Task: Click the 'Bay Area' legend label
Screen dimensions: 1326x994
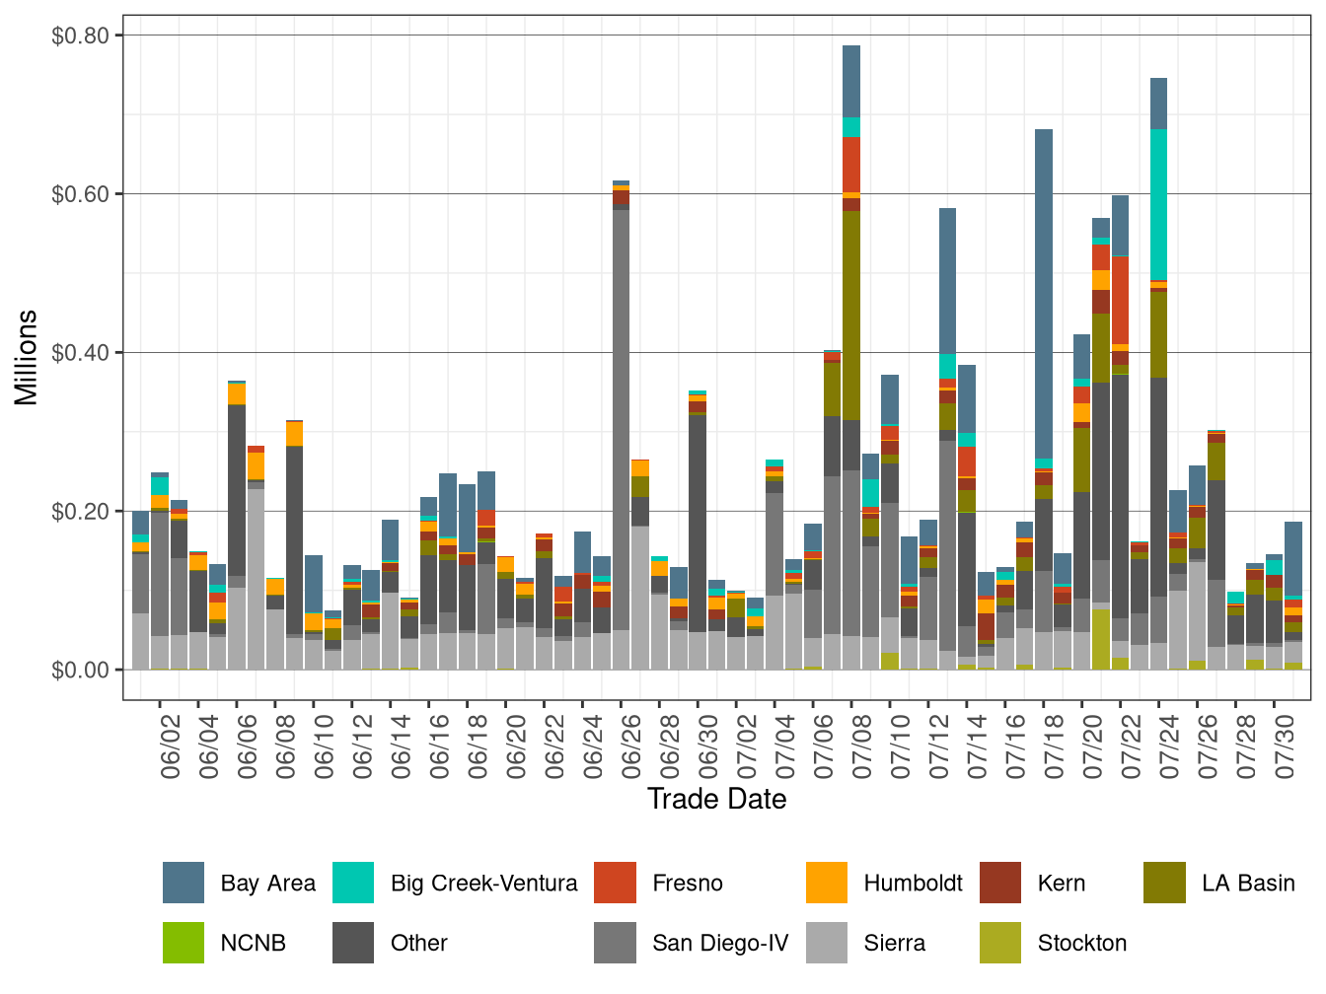Action: point(268,884)
